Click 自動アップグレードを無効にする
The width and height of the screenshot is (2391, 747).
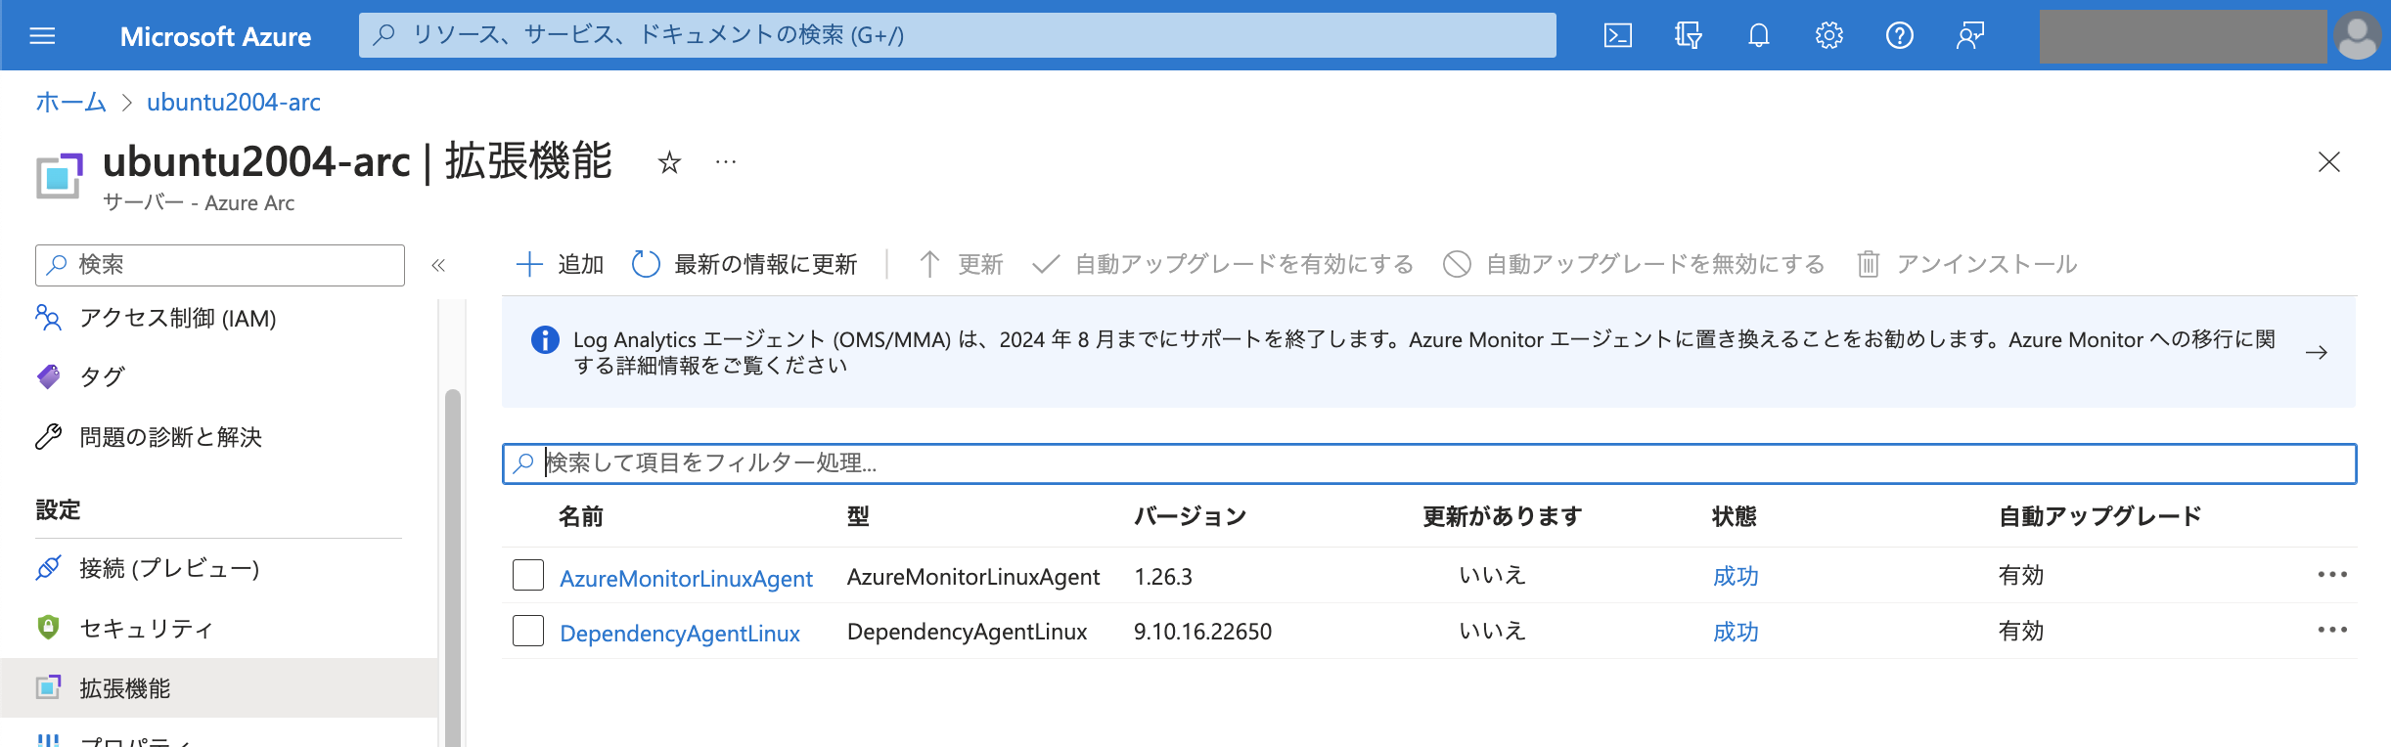pyautogui.click(x=1634, y=264)
